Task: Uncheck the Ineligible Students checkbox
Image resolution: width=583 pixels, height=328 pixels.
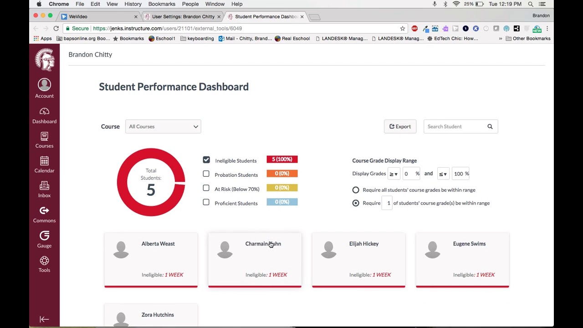Action: tap(206, 160)
